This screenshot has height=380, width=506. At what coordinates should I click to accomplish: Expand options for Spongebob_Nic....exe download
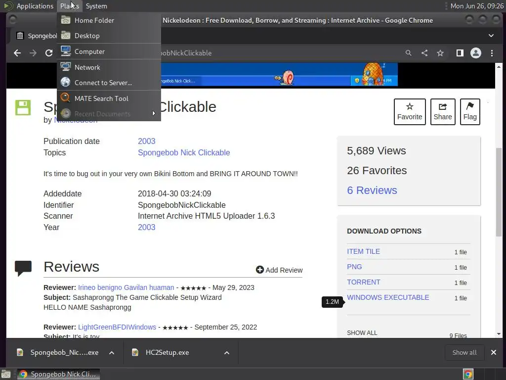[x=112, y=353]
